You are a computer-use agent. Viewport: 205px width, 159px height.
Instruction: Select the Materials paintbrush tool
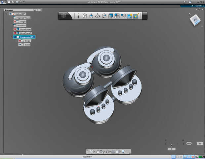coord(136,16)
